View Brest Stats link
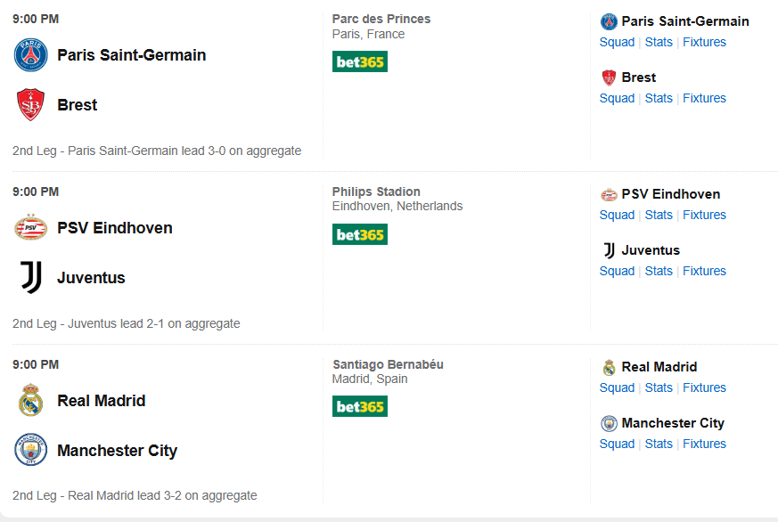The width and height of the screenshot is (778, 522). point(659,98)
